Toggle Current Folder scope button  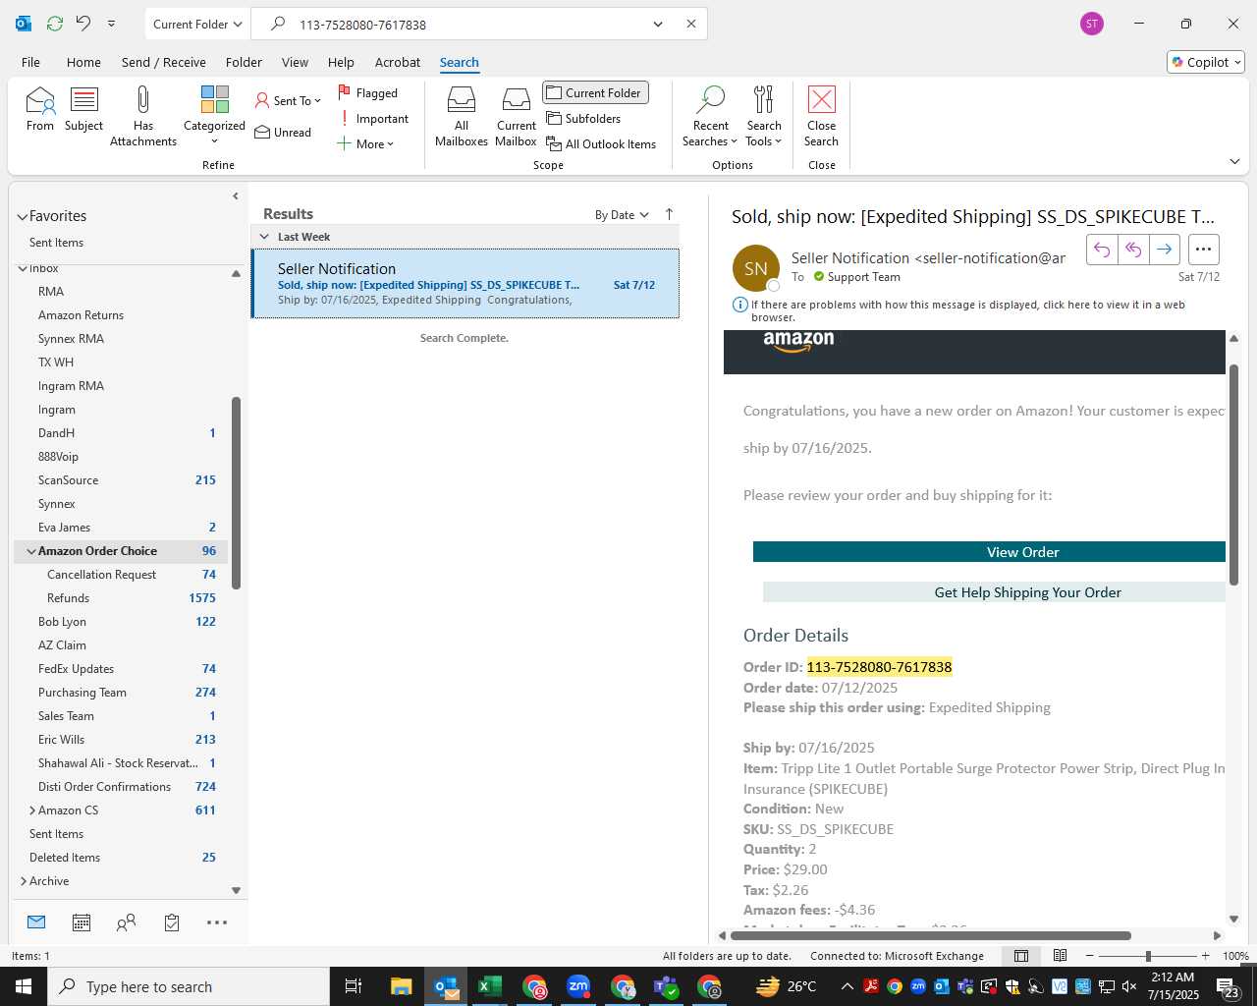595,92
